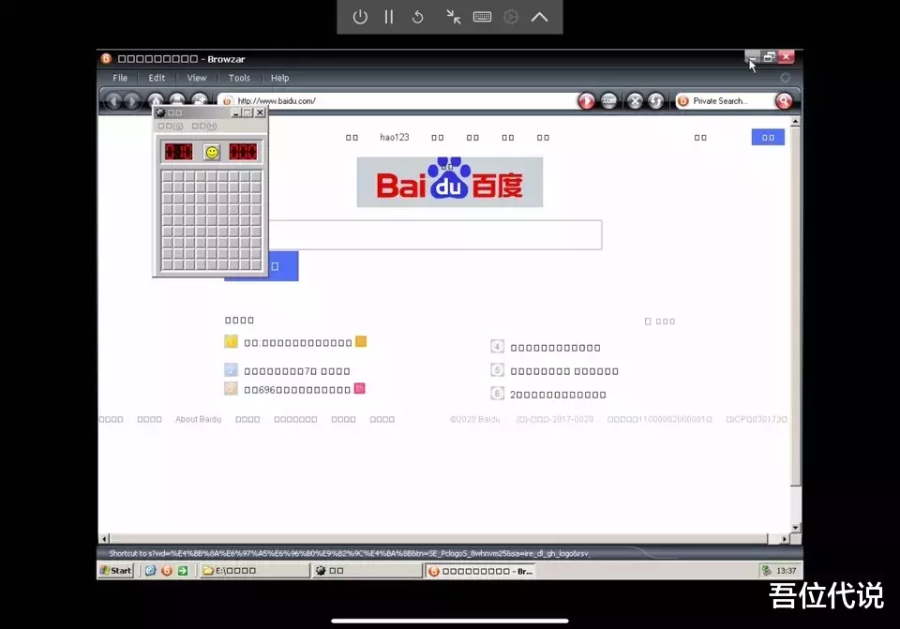Click the Back navigation arrow in Browzar
This screenshot has width=900, height=629.
coord(114,100)
